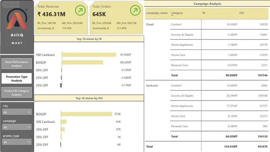The width and height of the screenshot is (270, 152).
Task: Open the Store Performance Analysis page
Action: [x=17, y=64]
